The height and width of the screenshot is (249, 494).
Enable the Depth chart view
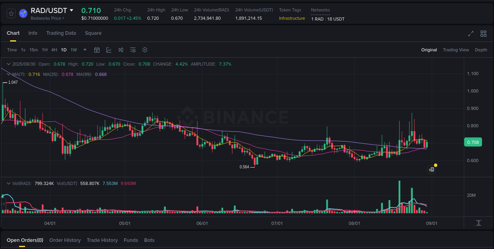(481, 50)
